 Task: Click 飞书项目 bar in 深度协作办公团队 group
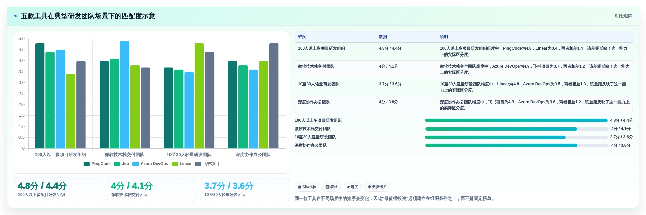(274, 96)
